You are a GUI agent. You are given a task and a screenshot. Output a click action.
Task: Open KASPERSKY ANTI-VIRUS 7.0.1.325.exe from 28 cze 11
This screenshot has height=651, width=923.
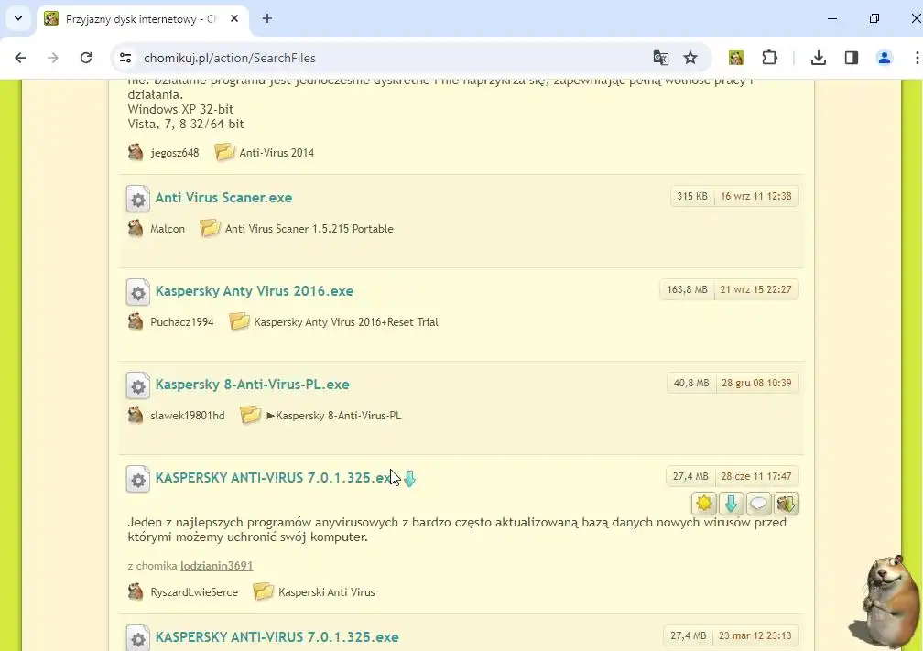273,477
